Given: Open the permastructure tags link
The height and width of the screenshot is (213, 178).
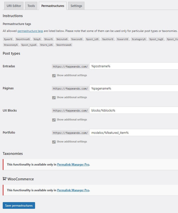Looking at the screenshot, I should tap(30, 31).
